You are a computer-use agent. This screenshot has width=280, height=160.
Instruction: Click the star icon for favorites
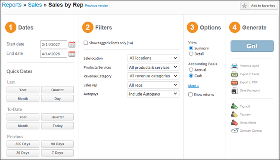click(x=244, y=6)
